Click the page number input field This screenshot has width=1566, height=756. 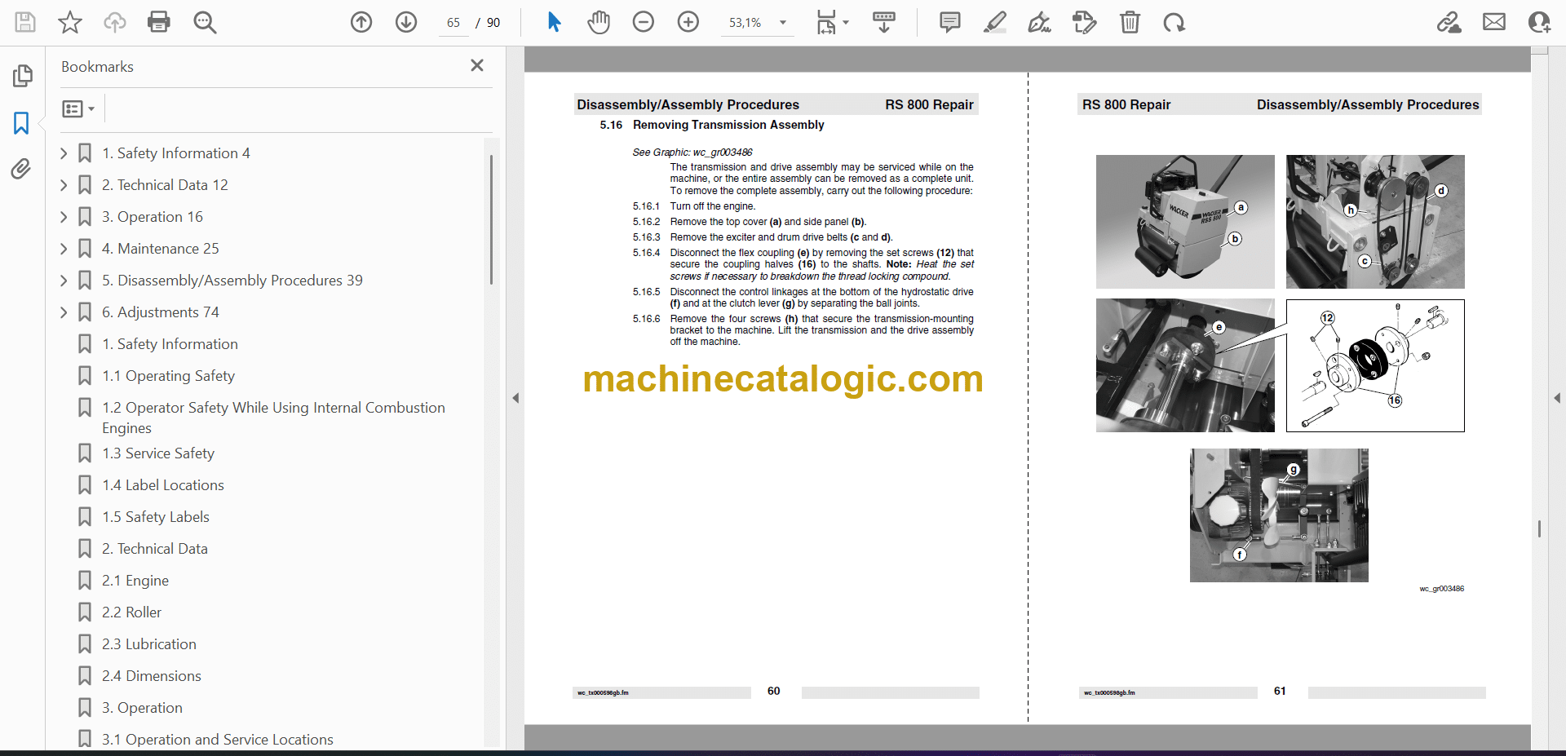click(453, 23)
